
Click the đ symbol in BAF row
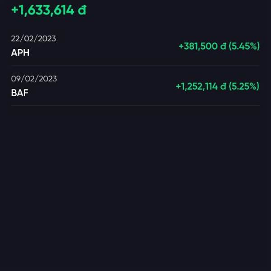223,86
